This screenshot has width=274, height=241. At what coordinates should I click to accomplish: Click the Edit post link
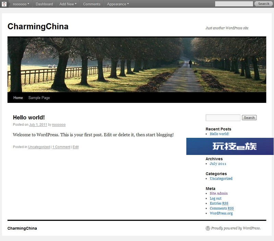click(x=76, y=147)
